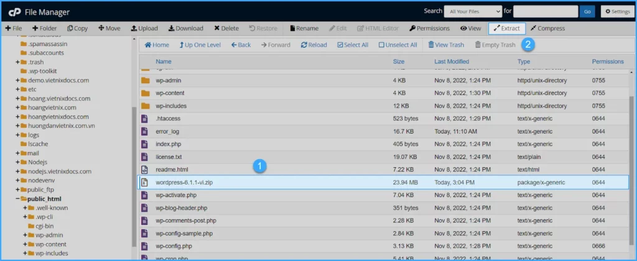637x261 pixels.
Task: Sort by the Last Modified column
Action: point(452,62)
